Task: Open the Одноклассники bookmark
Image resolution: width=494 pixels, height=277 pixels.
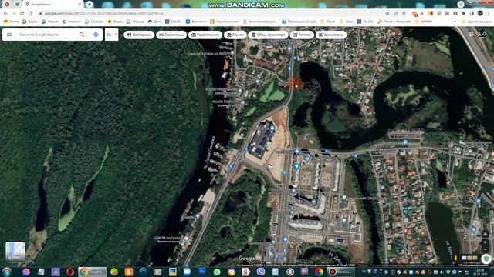Action: [x=225, y=22]
